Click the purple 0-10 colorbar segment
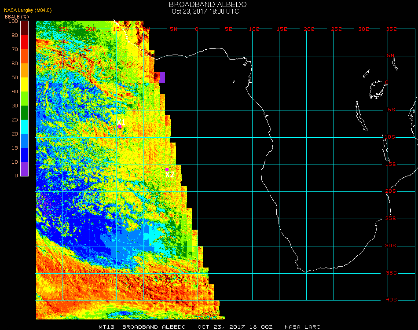 (25, 169)
